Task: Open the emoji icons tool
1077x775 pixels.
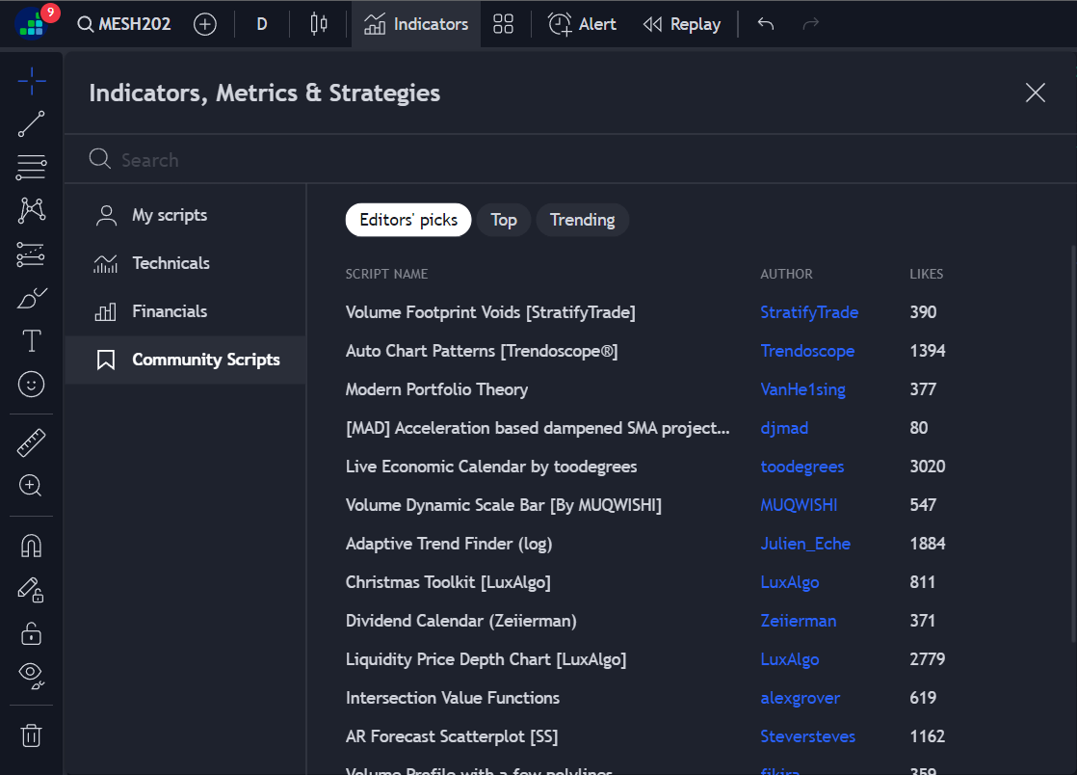Action: 32,384
